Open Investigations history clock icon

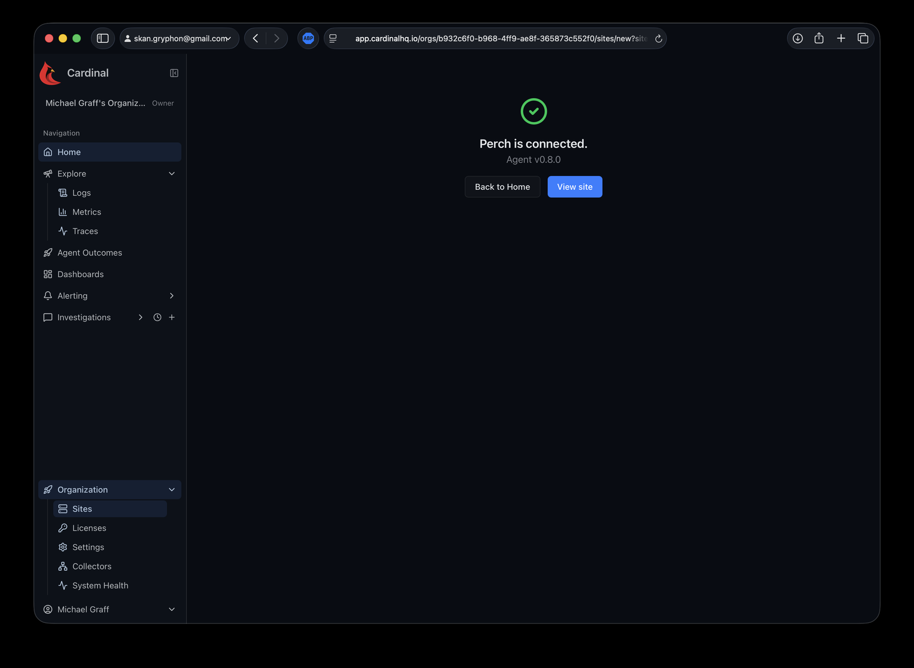(x=157, y=317)
